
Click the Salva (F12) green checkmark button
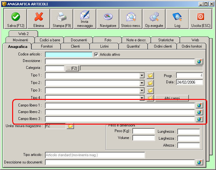(x=15, y=19)
